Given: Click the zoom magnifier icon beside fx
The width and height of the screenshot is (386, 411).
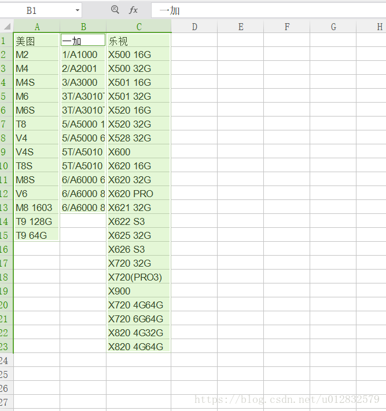Looking at the screenshot, I should 115,10.
